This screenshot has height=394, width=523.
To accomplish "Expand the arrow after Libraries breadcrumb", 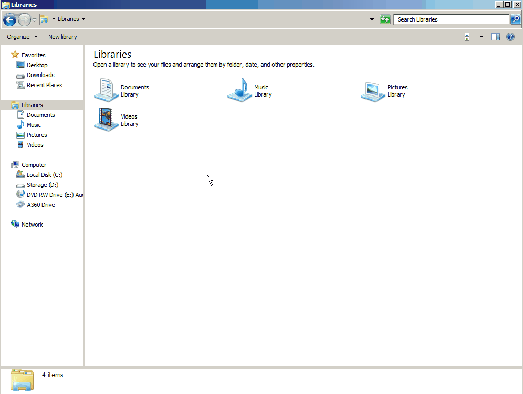I will pyautogui.click(x=83, y=19).
